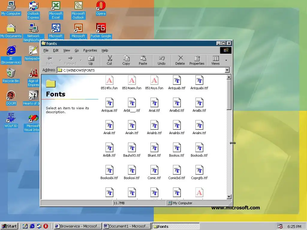Viewport: 307px width, 230px height.
Task: Click the 11.7MB status bar entry
Action: [x=139, y=203]
